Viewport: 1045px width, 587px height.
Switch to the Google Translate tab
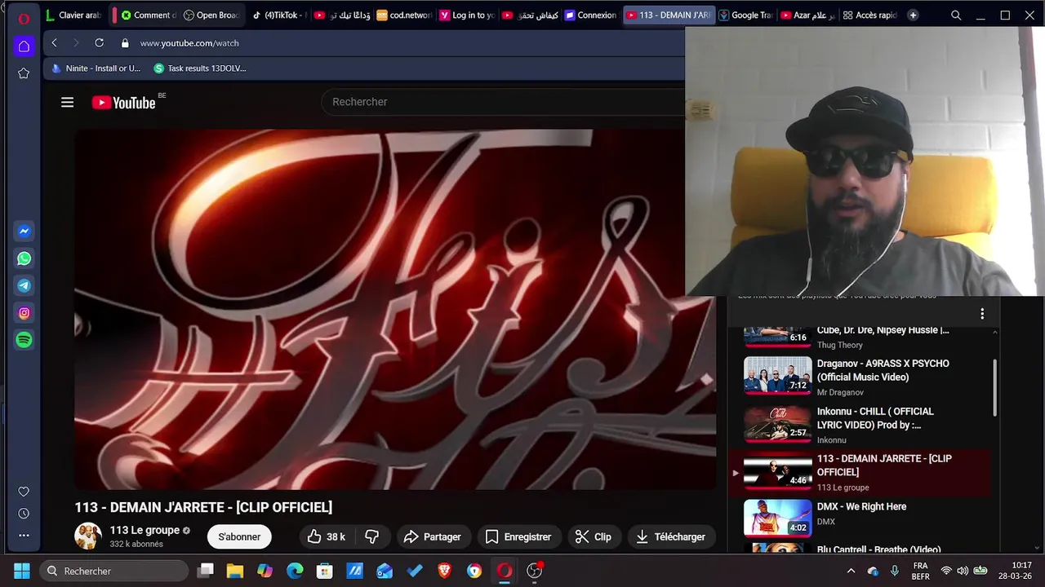745,15
